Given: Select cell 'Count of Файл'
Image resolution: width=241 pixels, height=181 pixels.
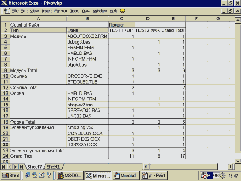Looking at the screenshot, I should pos(38,25).
